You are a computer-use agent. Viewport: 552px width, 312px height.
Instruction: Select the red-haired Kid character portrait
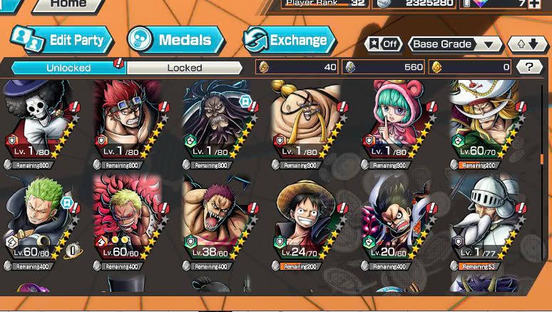(131, 119)
